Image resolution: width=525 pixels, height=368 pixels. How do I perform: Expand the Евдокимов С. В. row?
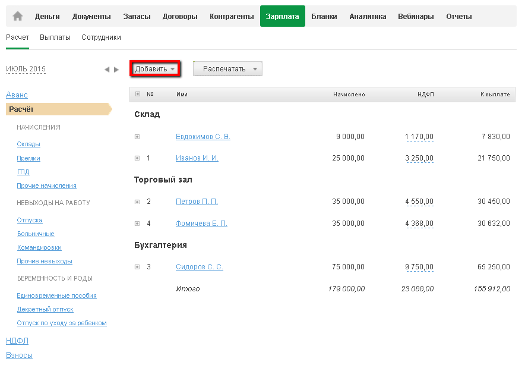[x=137, y=137]
